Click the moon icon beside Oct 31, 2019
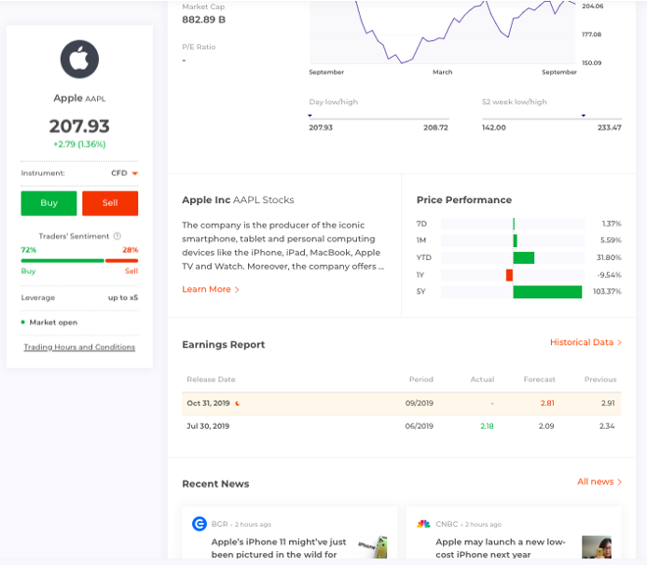This screenshot has width=647, height=565. pyautogui.click(x=237, y=403)
